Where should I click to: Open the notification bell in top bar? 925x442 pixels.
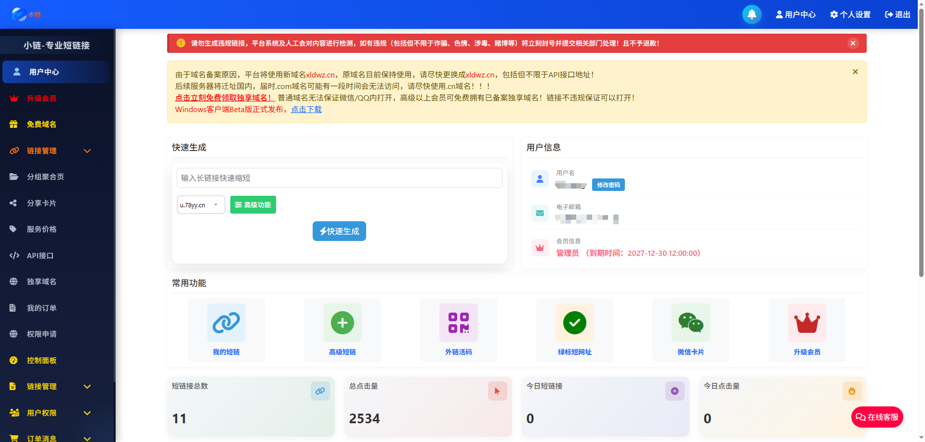tap(752, 14)
